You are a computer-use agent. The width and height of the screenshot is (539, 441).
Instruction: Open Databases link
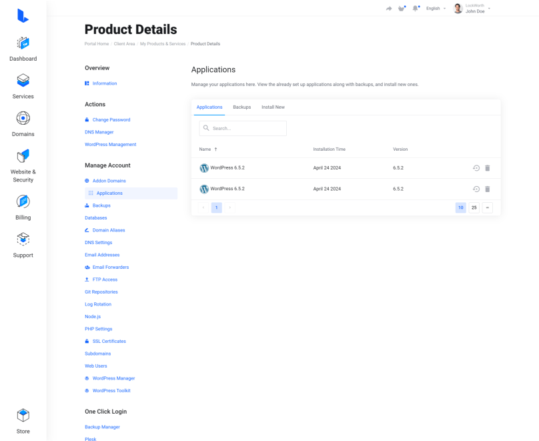[x=96, y=218]
